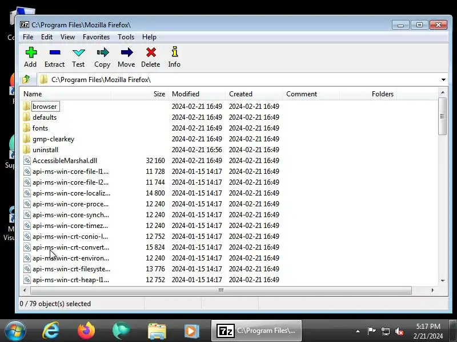Screen dimensions: 457x342
Task: Click horizontal scrollbar right arrow
Action: (432, 290)
